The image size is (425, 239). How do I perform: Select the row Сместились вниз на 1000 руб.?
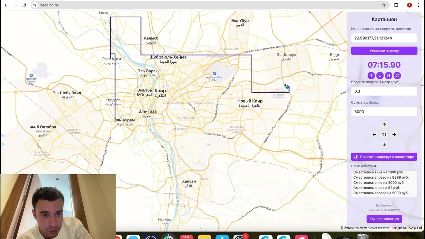coord(379,172)
